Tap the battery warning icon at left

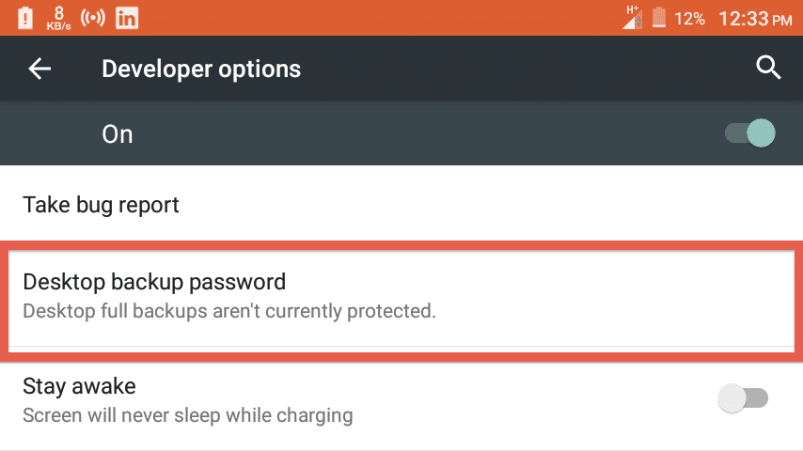[x=25, y=19]
